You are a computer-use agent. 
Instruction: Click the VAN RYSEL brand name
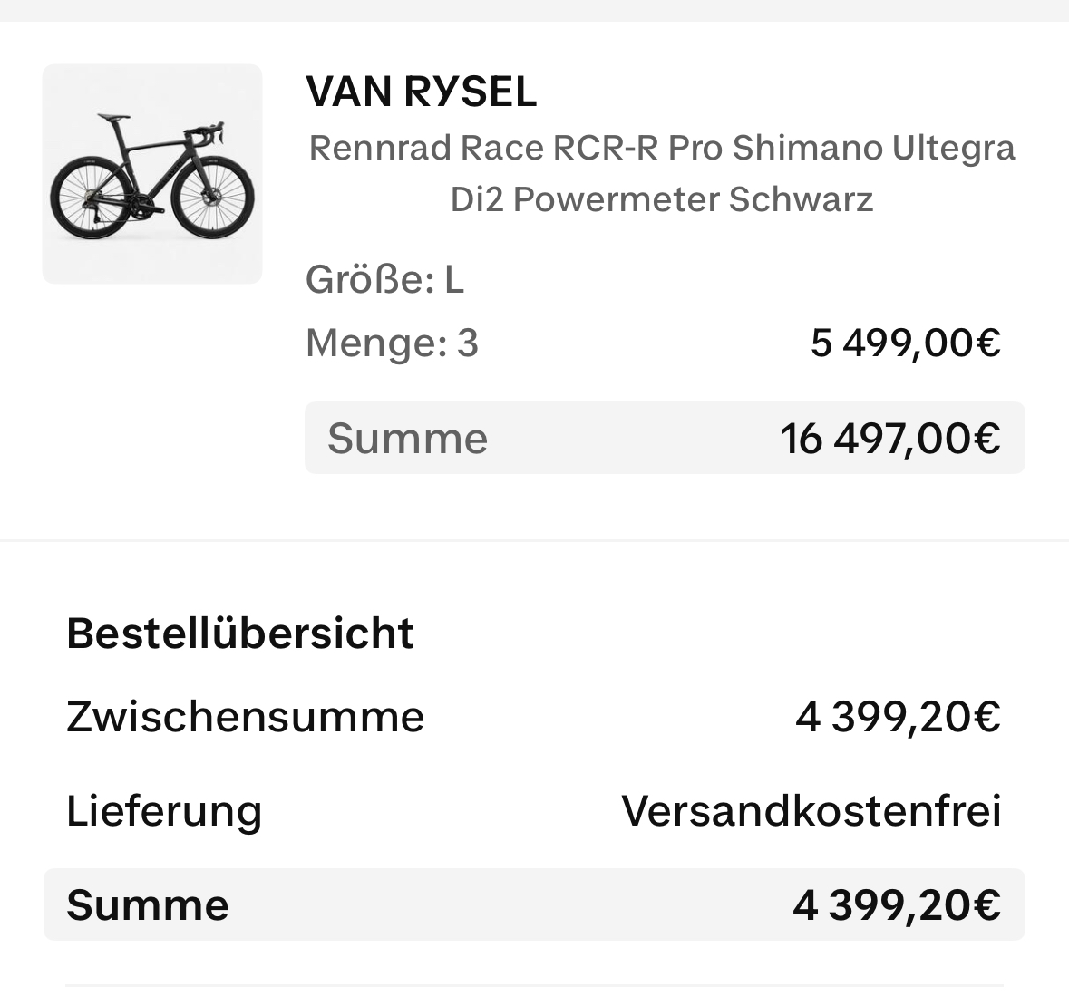pyautogui.click(x=422, y=92)
